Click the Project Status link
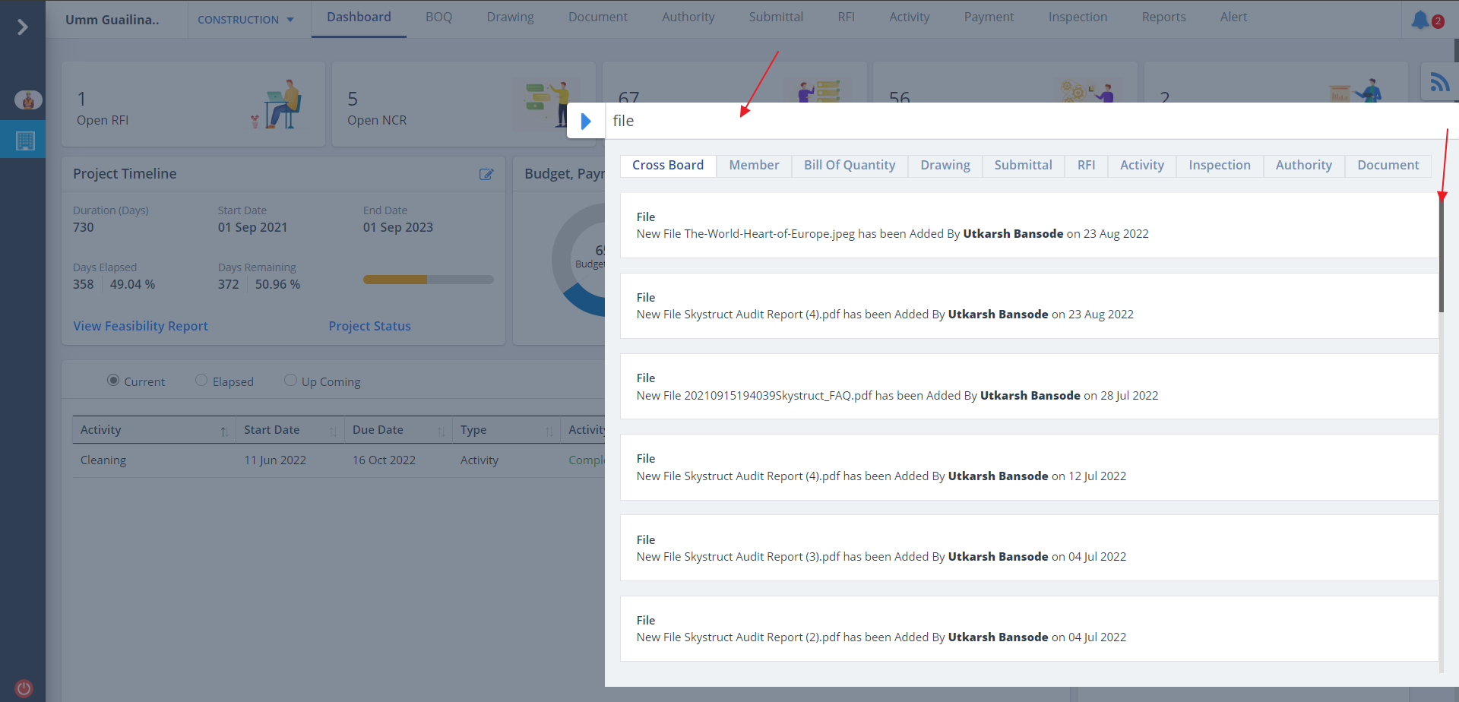The image size is (1459, 702). click(369, 326)
